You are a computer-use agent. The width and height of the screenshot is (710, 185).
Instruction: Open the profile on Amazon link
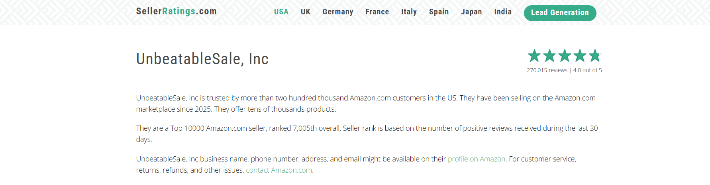coord(477,159)
